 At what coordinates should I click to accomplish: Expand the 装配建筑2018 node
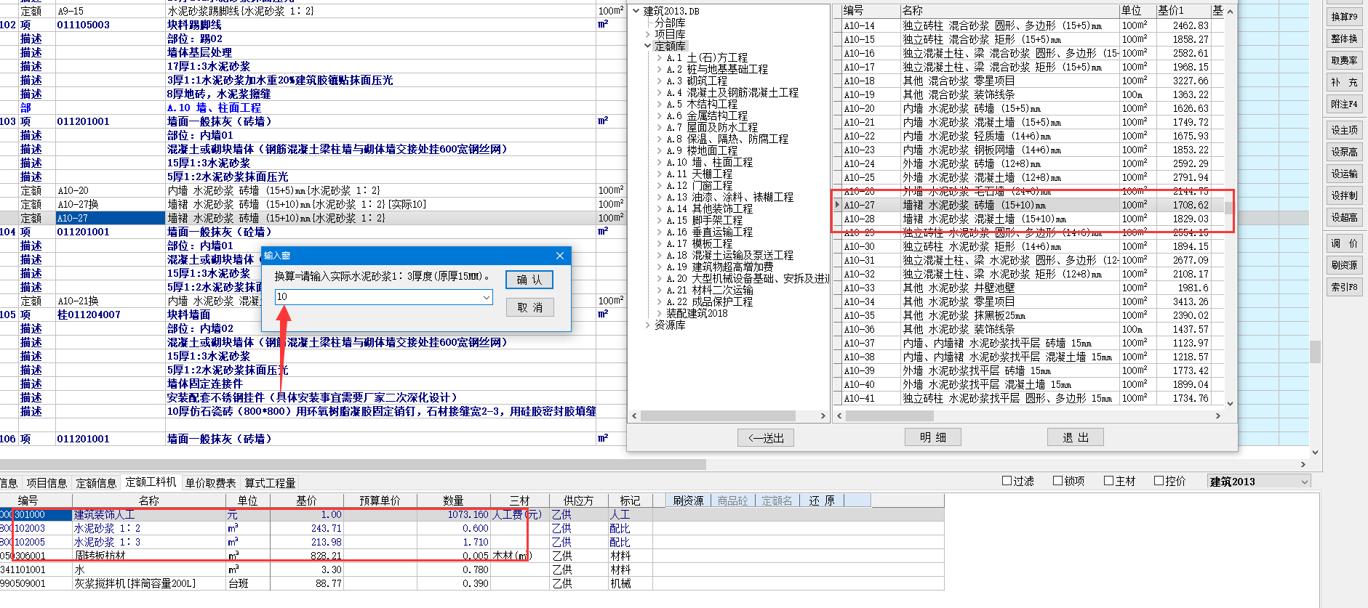[x=659, y=313]
